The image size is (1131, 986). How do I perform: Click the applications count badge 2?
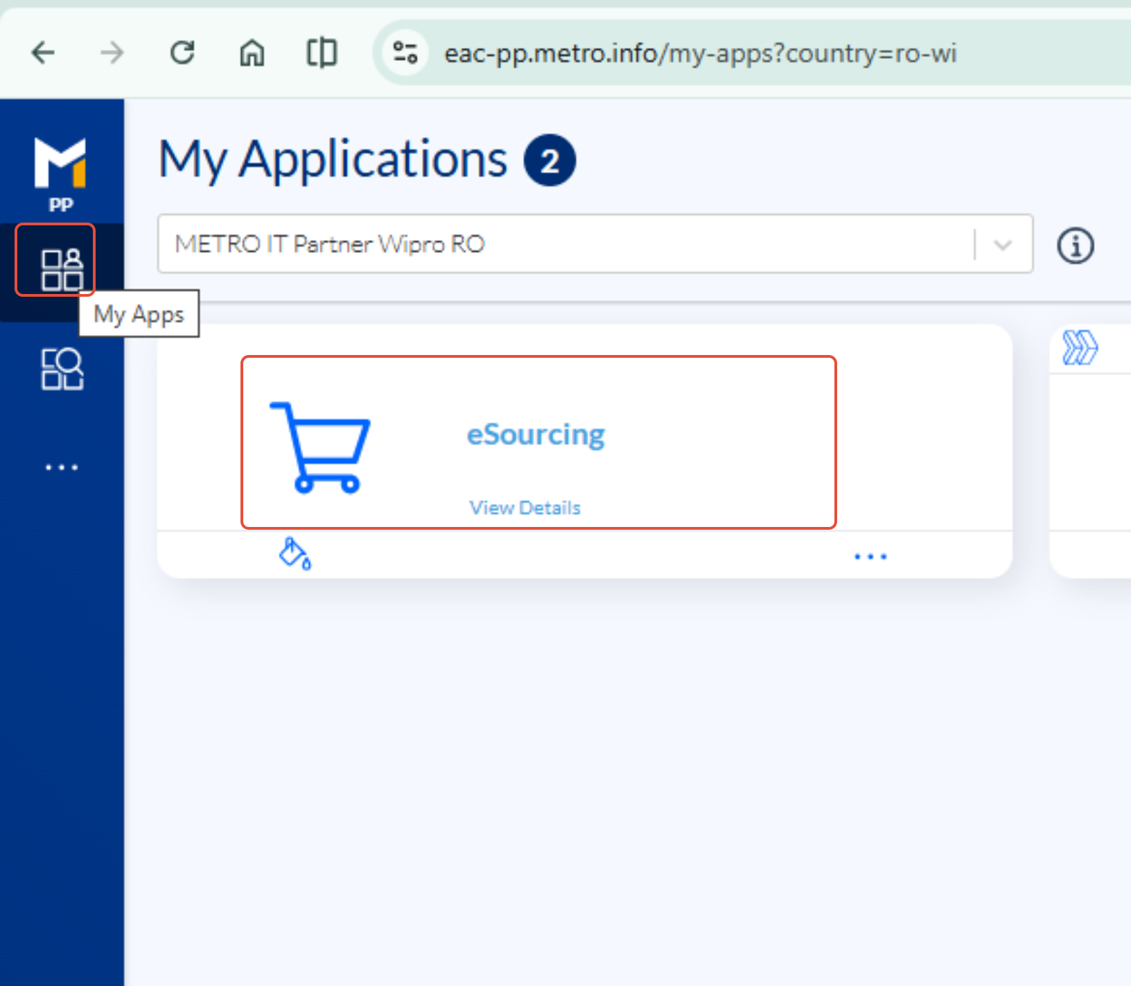(x=550, y=160)
